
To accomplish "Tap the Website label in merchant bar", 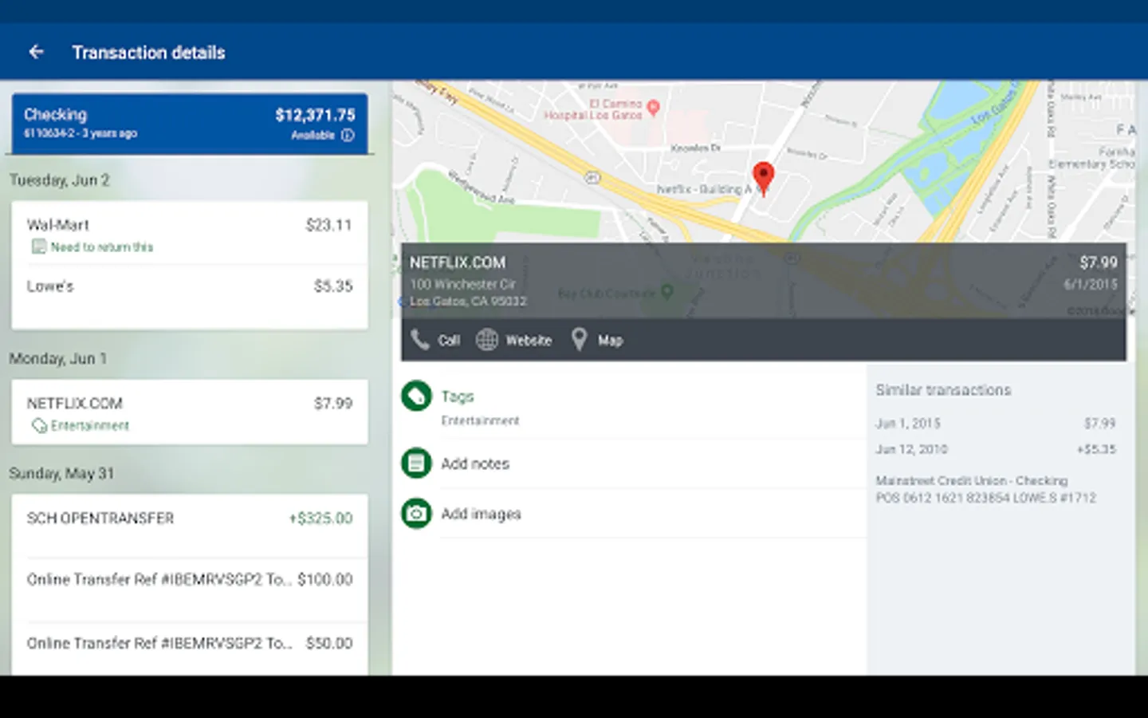I will (x=529, y=341).
